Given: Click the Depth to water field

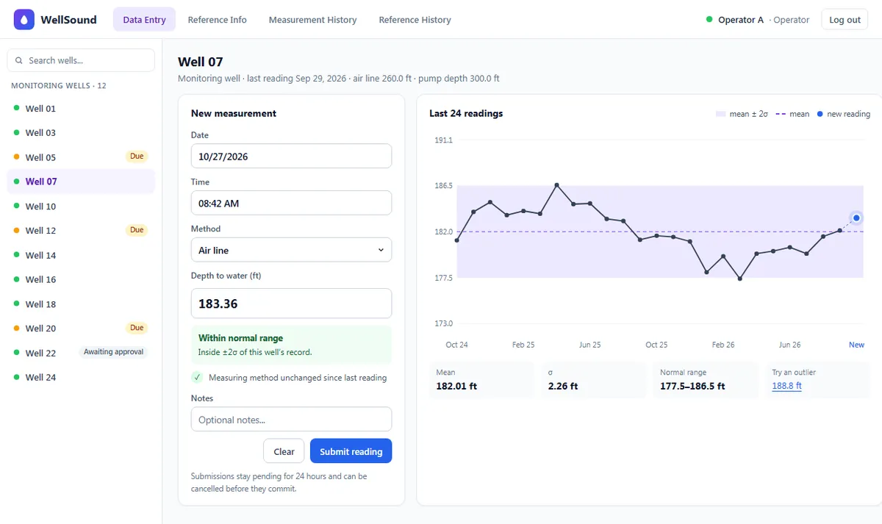Looking at the screenshot, I should tap(291, 304).
